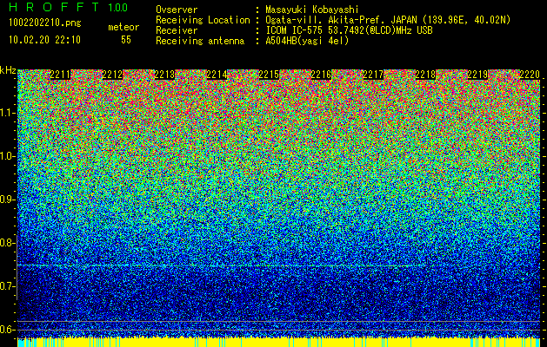
Task: Click the filename 1002202210.png
Action: click(45, 23)
